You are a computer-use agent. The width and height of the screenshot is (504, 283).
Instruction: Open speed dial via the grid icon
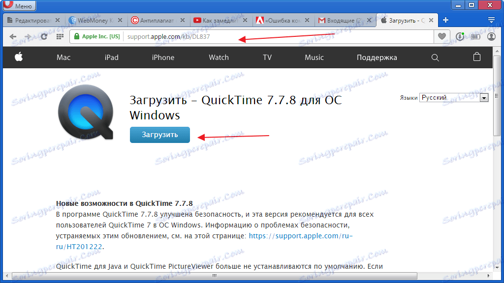(60, 36)
